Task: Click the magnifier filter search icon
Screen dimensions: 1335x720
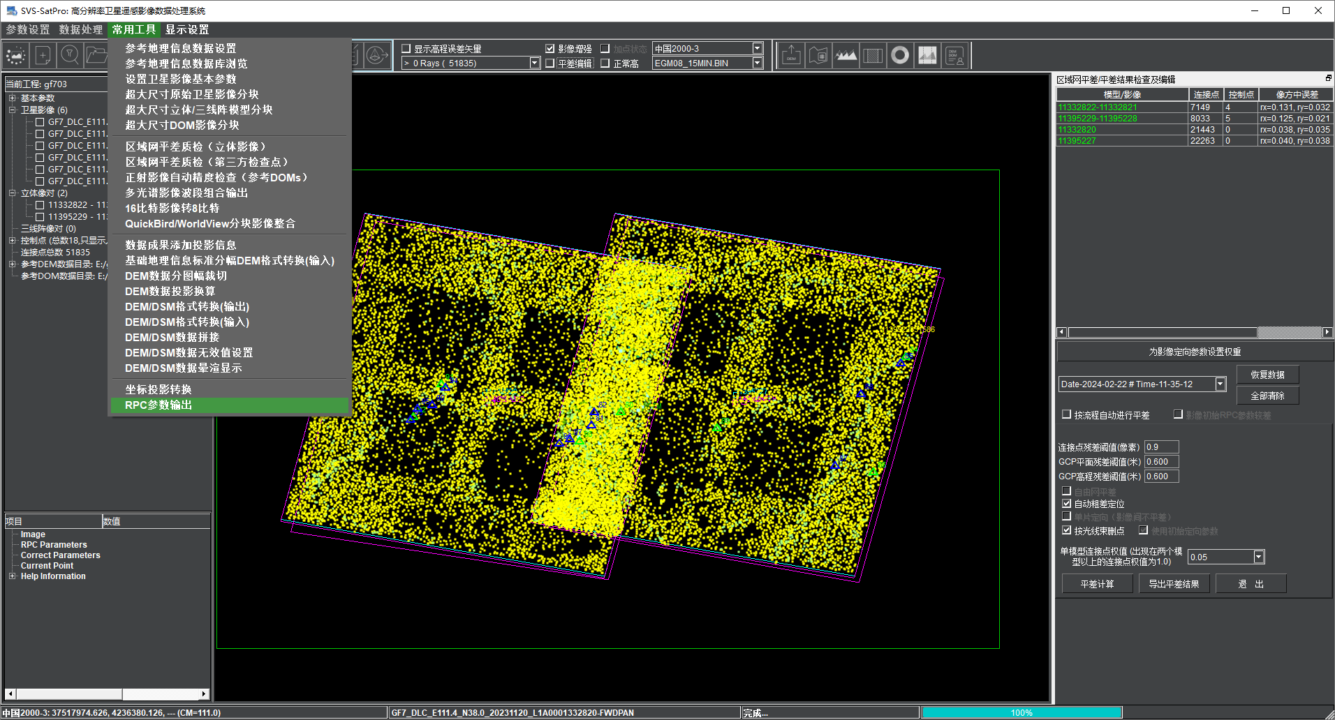Action: point(69,56)
